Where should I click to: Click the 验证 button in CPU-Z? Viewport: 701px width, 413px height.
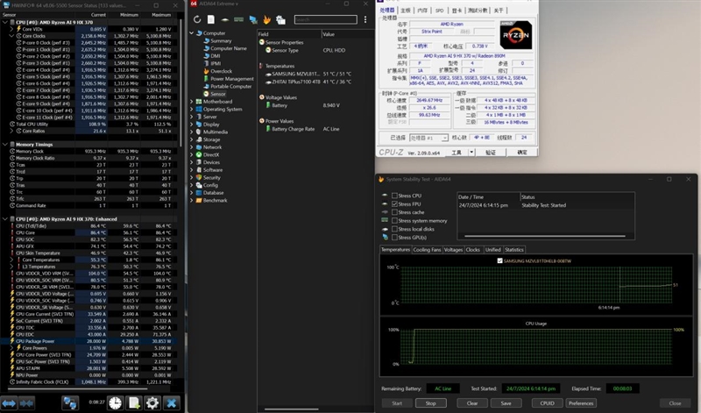(x=491, y=153)
